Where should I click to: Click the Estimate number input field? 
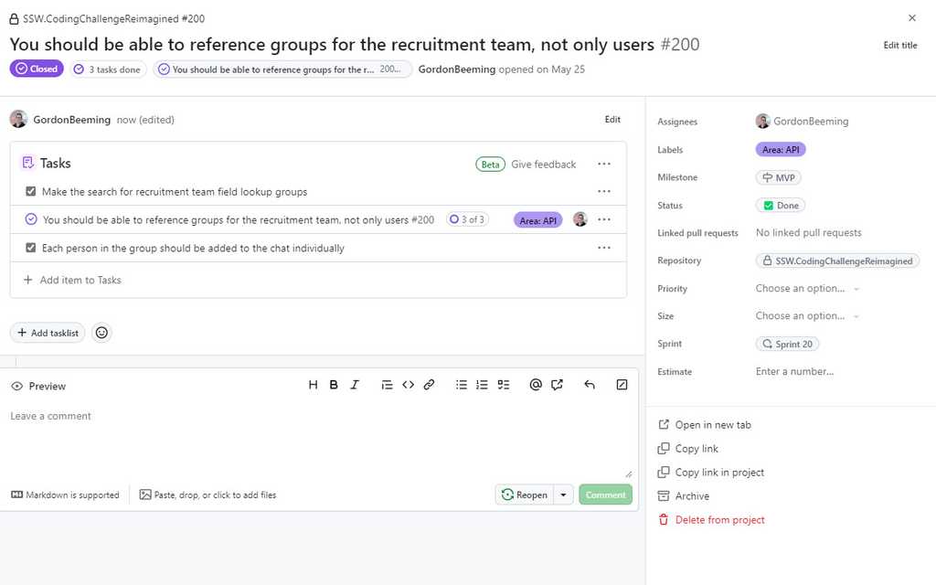pyautogui.click(x=794, y=372)
